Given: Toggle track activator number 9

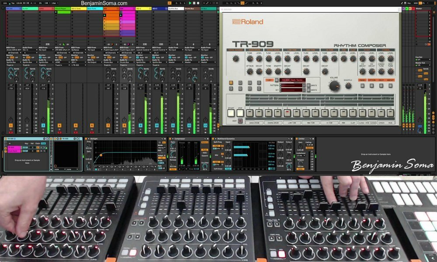Looking at the screenshot, I should (x=140, y=126).
